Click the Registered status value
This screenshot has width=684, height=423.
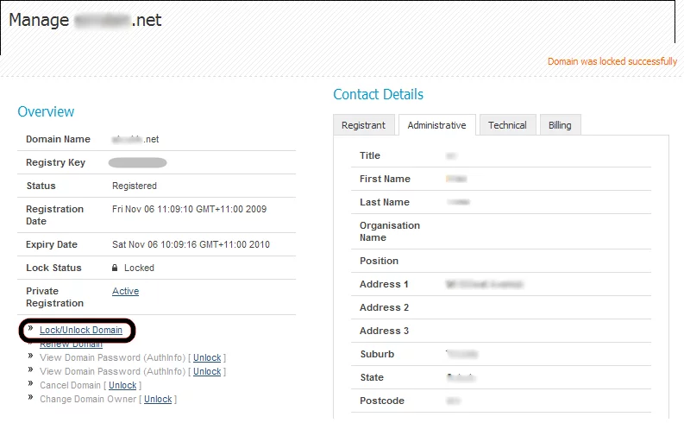pyautogui.click(x=135, y=186)
